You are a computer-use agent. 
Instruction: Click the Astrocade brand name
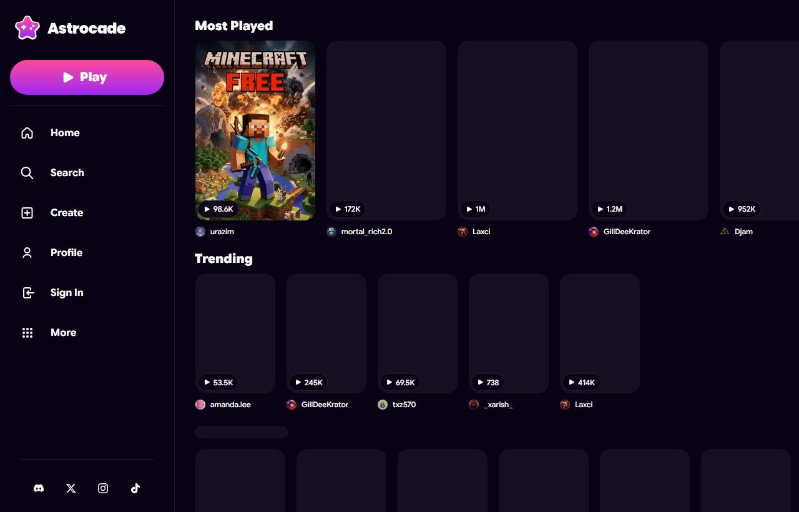pyautogui.click(x=87, y=29)
